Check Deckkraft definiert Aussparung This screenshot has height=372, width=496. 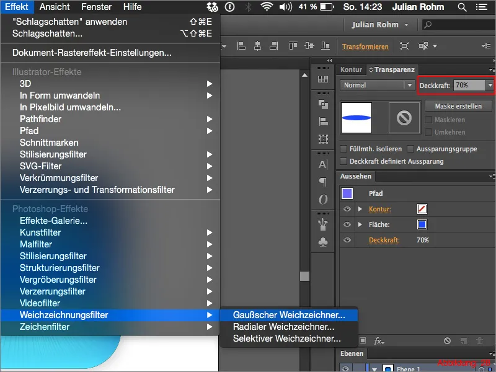(343, 161)
